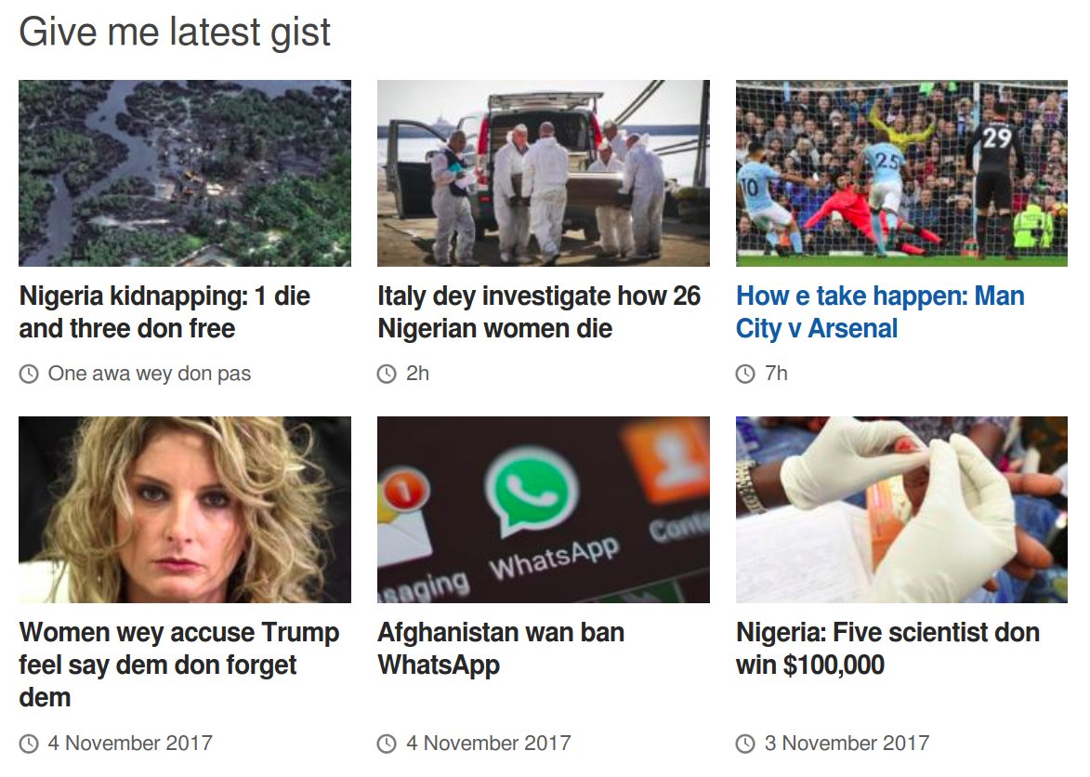Click forensic workers carrying coffin photo
This screenshot has width=1090, height=777.
coord(544,173)
